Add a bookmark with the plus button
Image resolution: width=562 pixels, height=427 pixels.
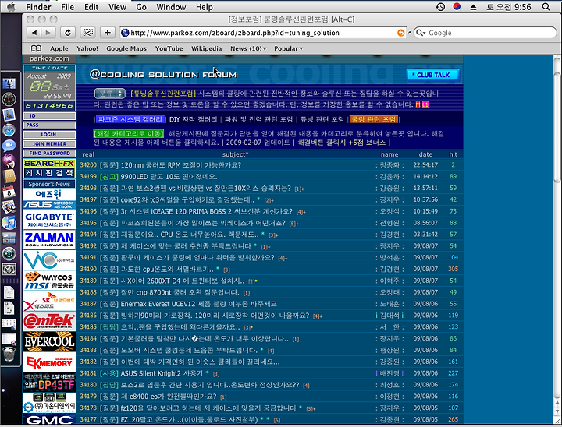coord(107,33)
